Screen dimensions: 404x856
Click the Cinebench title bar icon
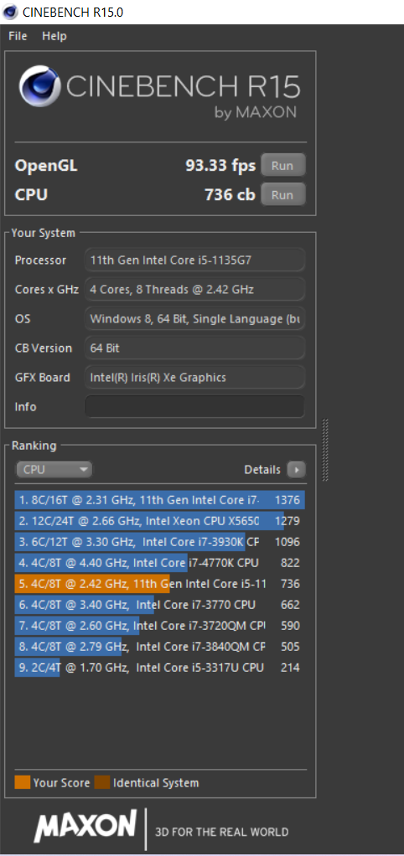tap(10, 12)
